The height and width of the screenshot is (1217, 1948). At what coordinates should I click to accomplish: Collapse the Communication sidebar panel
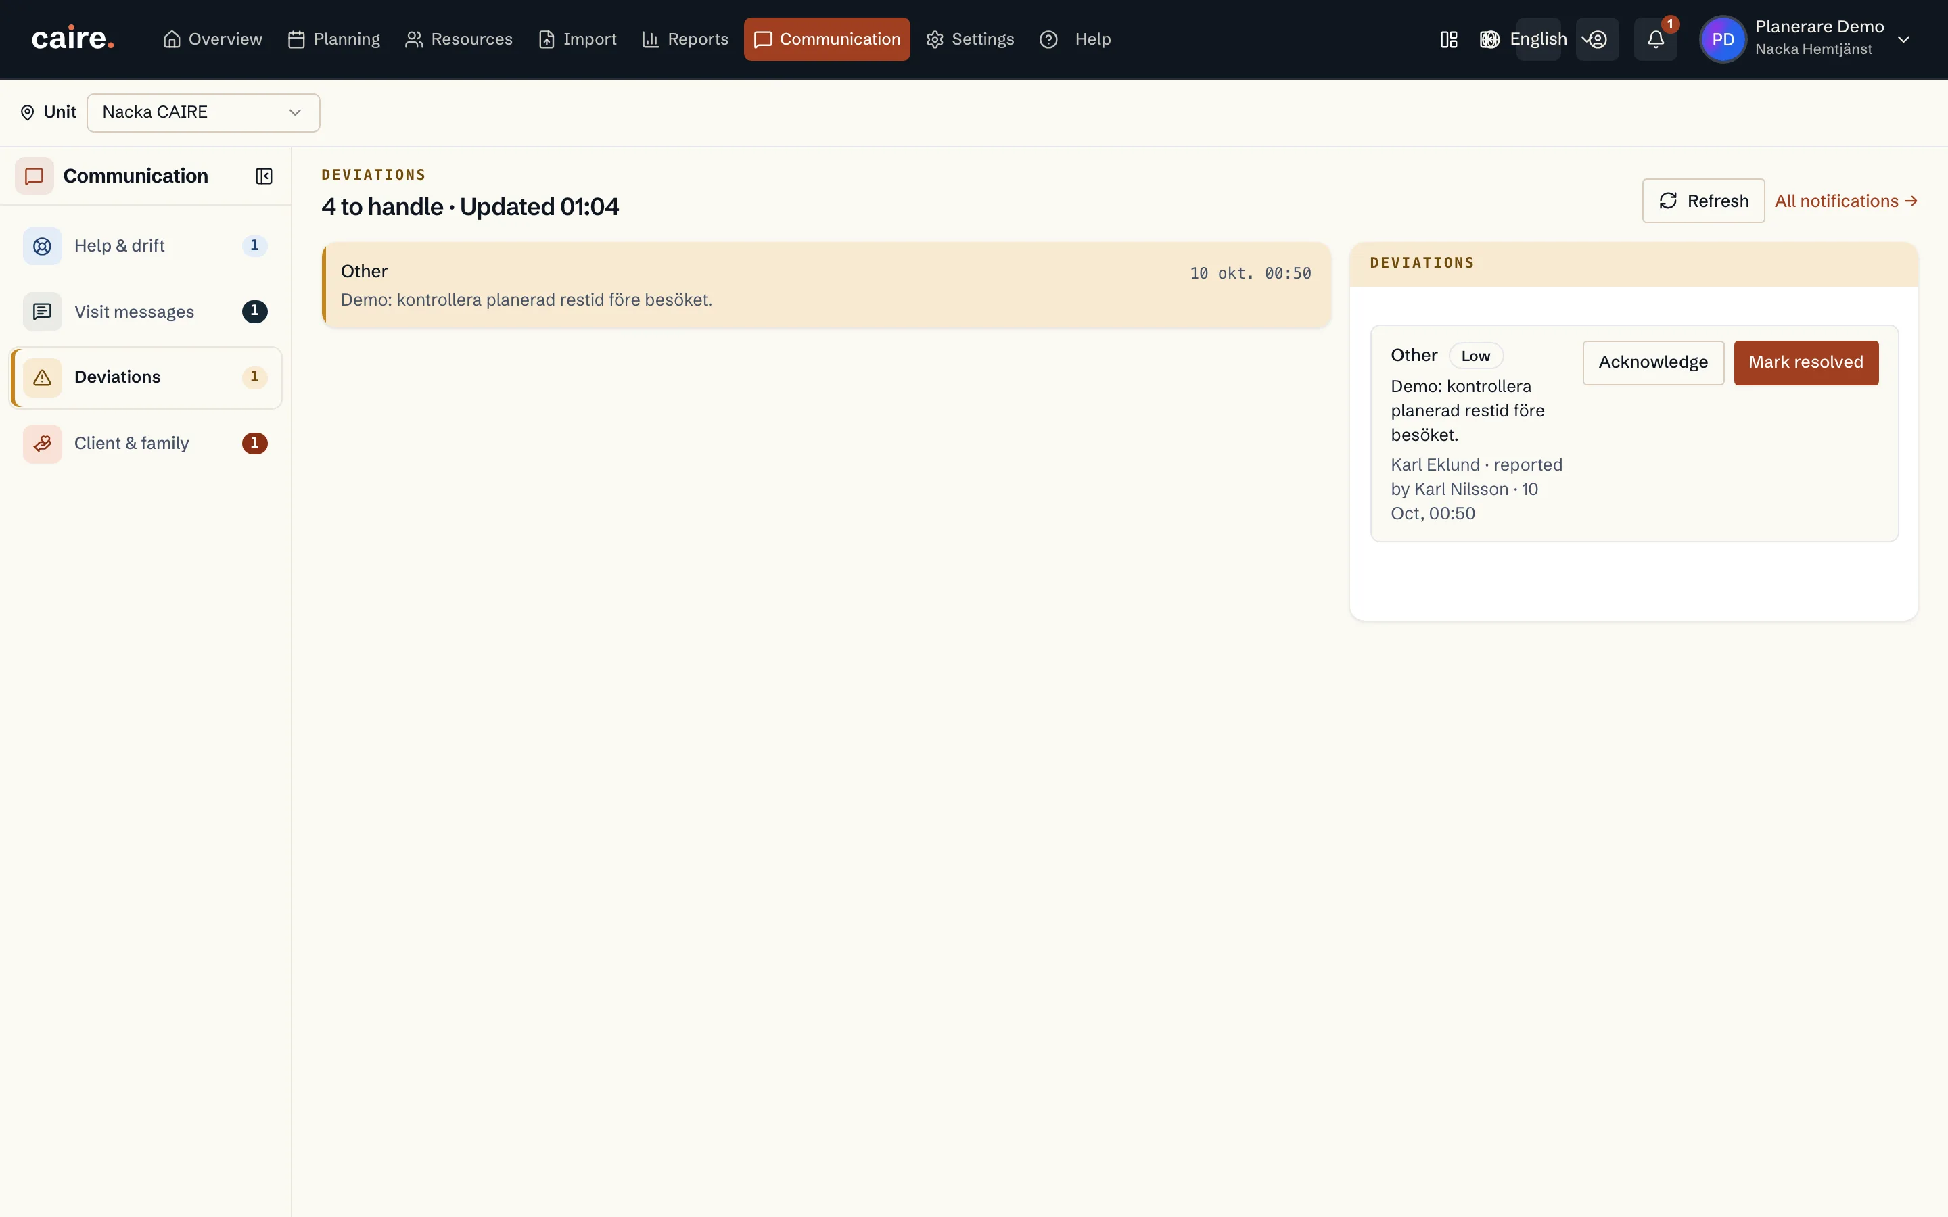click(x=263, y=176)
